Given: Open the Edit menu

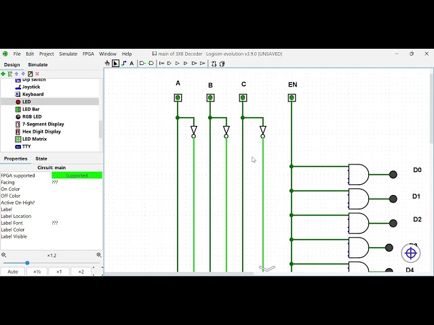Looking at the screenshot, I should [30, 54].
